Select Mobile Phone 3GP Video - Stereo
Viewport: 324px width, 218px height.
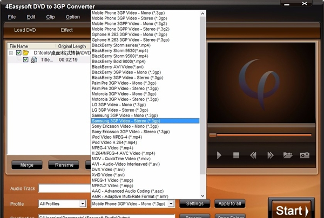pyautogui.click(x=145, y=18)
